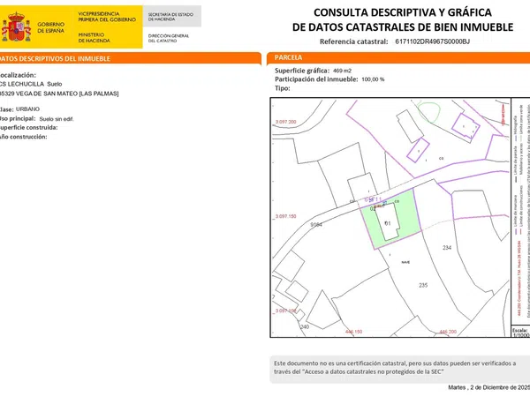The image size is (530, 397).
Task: Click the URBANO class value
Action: (27, 109)
